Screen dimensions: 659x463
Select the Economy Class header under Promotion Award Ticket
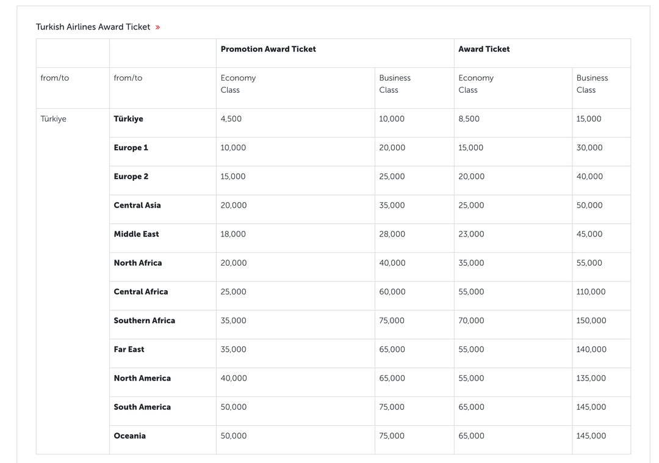click(x=238, y=84)
